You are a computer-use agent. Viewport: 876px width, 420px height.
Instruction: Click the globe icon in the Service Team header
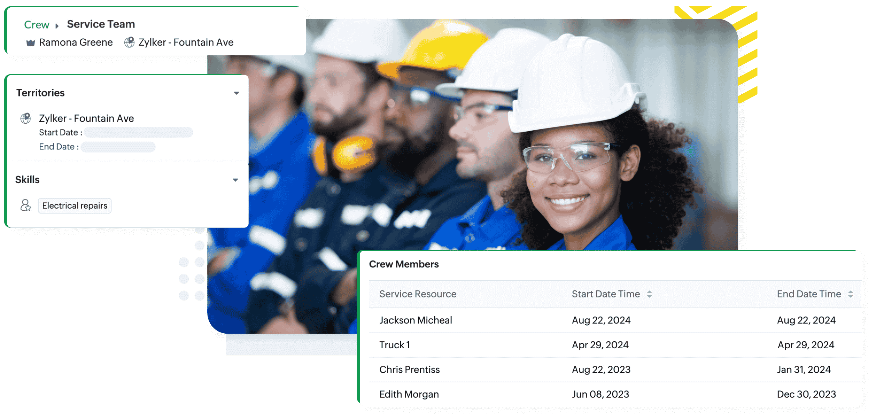click(x=129, y=42)
